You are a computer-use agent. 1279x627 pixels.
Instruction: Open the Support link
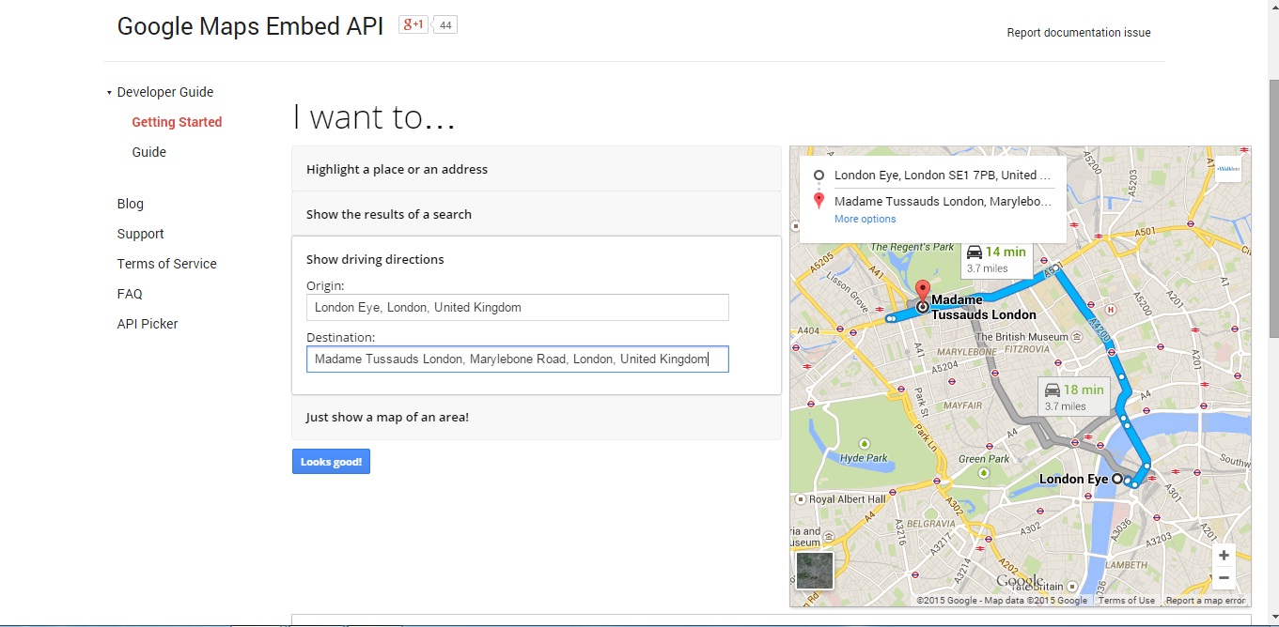pyautogui.click(x=140, y=234)
